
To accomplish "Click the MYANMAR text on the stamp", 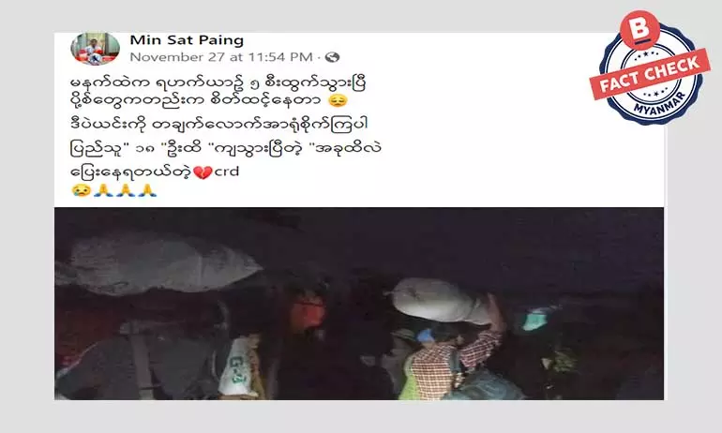I will 659,103.
